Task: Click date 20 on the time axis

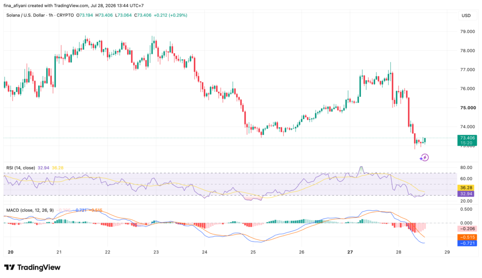Action: [x=10, y=252]
